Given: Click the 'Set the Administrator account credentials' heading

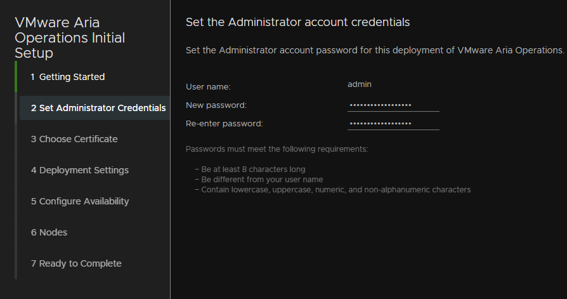Looking at the screenshot, I should coord(297,22).
